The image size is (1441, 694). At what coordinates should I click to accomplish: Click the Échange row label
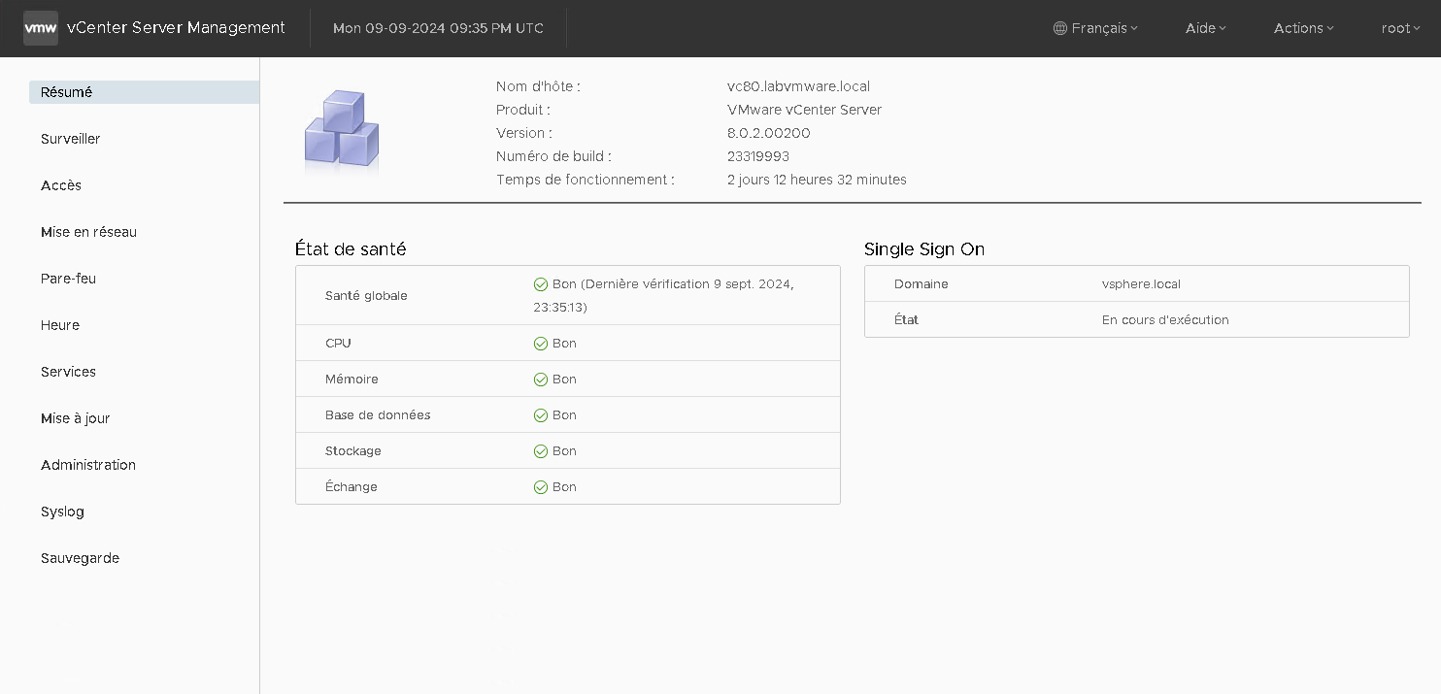pyautogui.click(x=352, y=487)
